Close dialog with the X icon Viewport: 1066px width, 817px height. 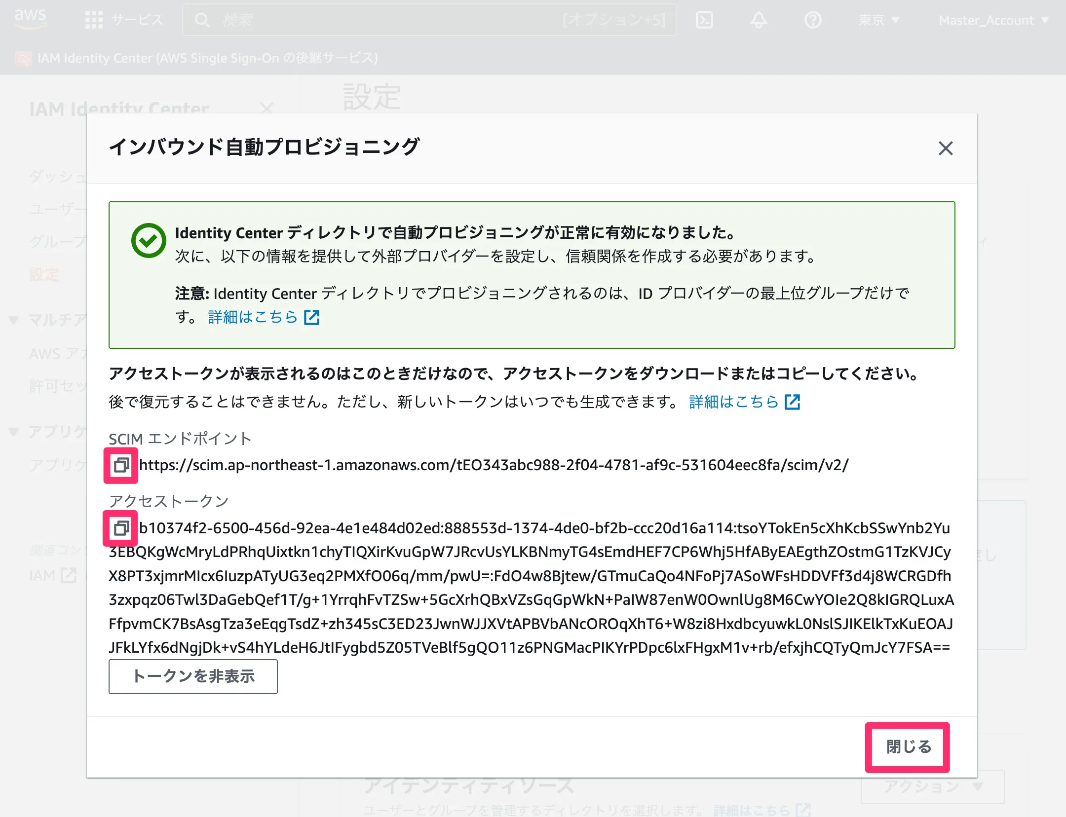coord(945,148)
